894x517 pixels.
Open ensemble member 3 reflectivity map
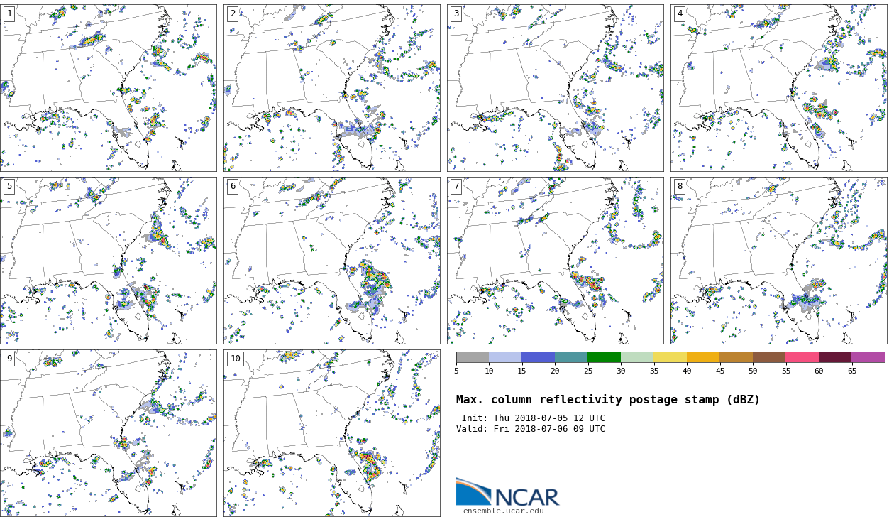click(556, 88)
